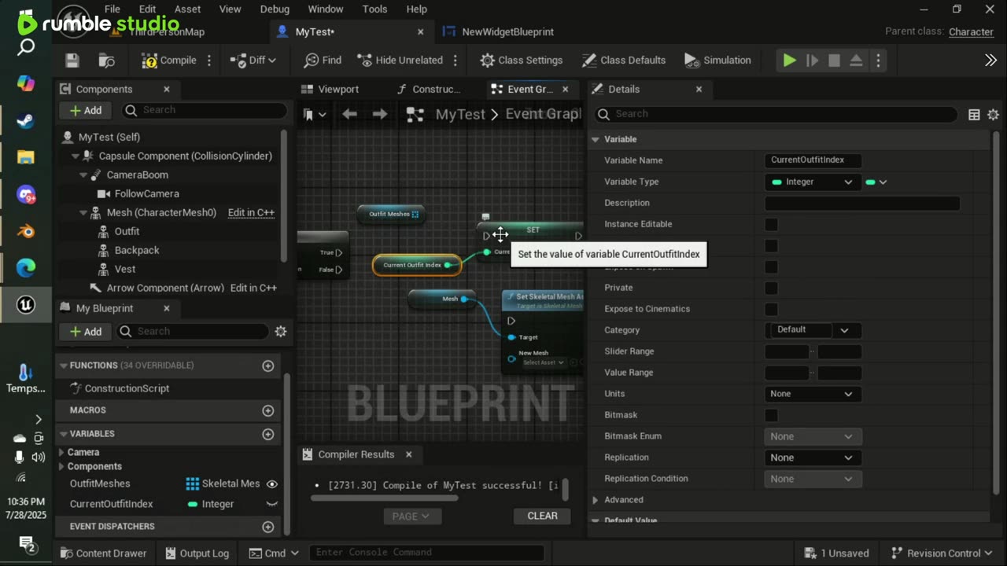Image resolution: width=1007 pixels, height=566 pixels.
Task: Click the Browse to asset icon
Action: pyautogui.click(x=106, y=61)
